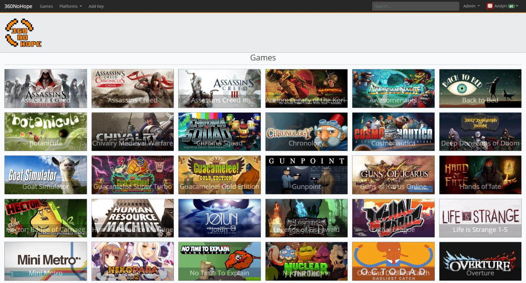Viewport: 526px width, 283px height.
Task: Click the 360 No Hope pixel logo
Action: point(23,33)
